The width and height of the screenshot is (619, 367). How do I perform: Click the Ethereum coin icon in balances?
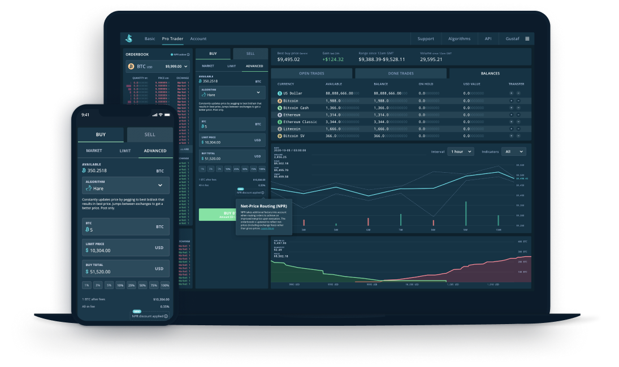click(279, 115)
